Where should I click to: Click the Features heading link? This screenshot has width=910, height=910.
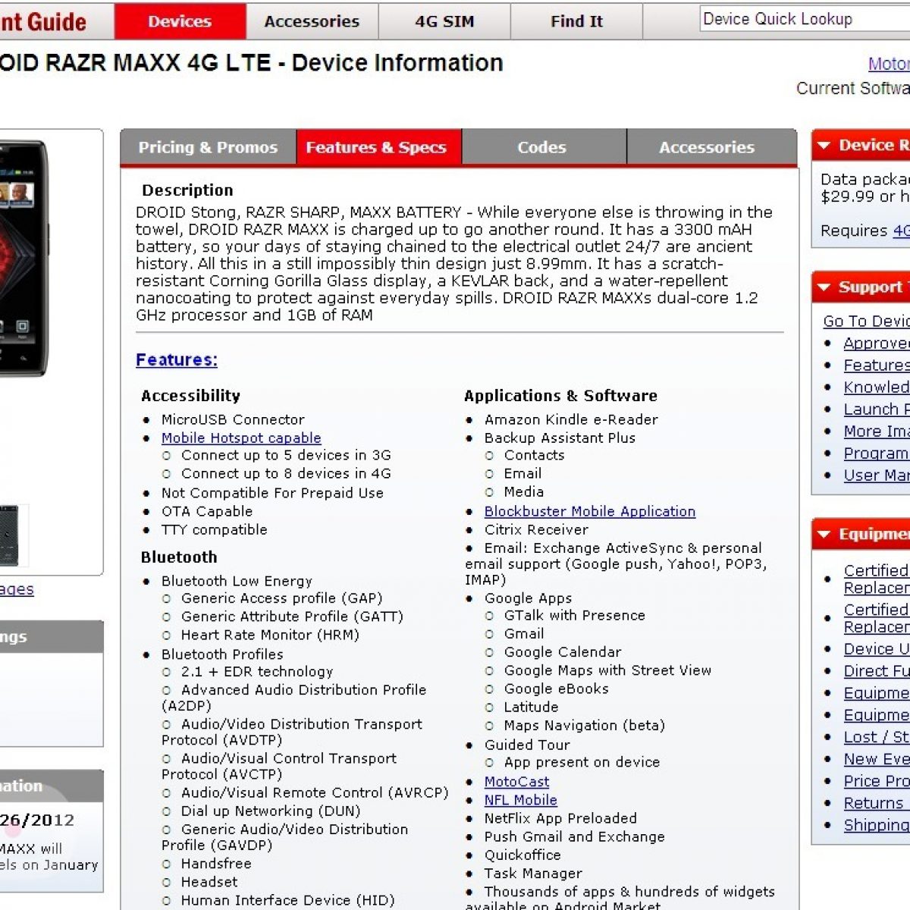coord(177,359)
